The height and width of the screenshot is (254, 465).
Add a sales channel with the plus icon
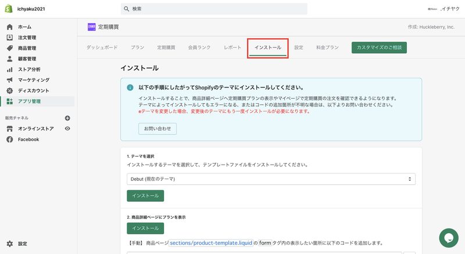click(x=67, y=118)
